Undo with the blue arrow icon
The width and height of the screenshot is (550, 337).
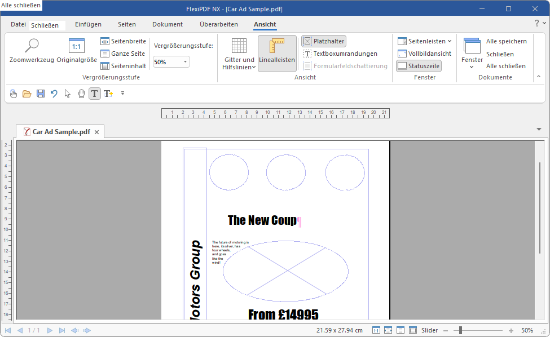[x=54, y=94]
